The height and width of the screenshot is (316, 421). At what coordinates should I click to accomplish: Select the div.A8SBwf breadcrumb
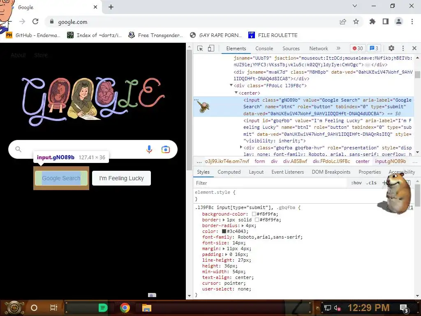coord(295,161)
